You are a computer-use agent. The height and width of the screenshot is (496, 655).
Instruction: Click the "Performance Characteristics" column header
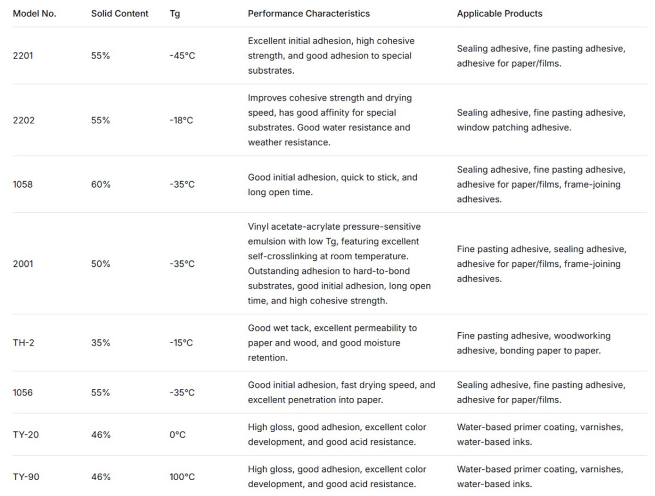click(x=308, y=14)
